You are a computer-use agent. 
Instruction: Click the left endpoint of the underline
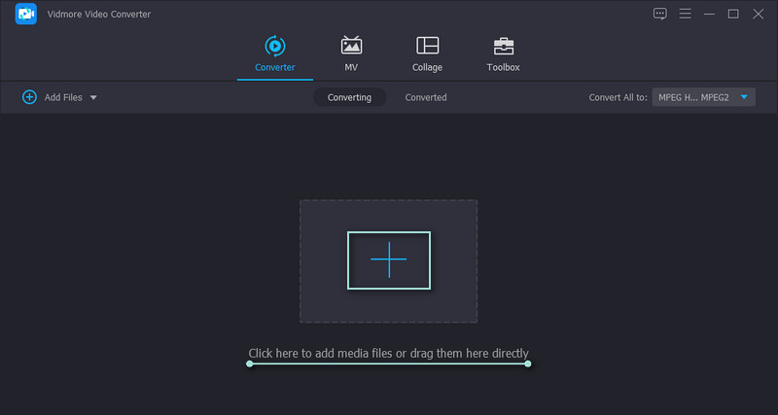click(x=250, y=363)
